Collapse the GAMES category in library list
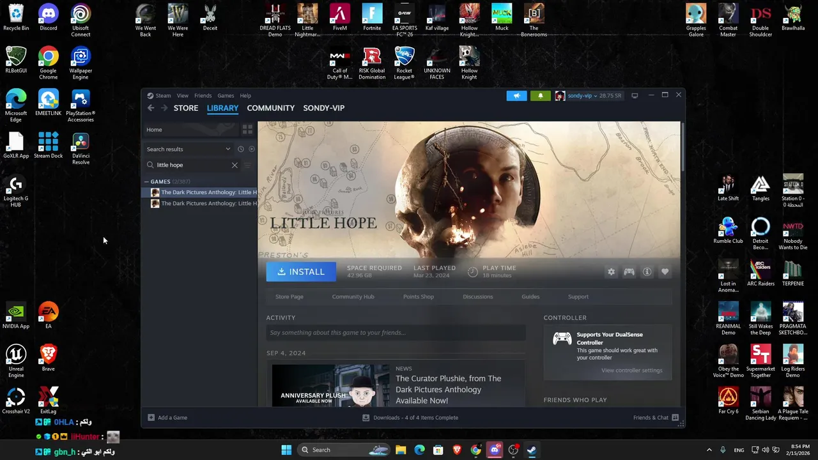The height and width of the screenshot is (460, 818). coord(146,181)
